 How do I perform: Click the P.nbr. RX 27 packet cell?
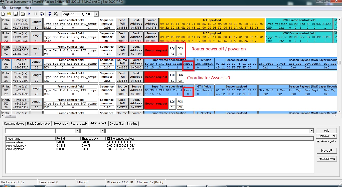(x=6, y=90)
